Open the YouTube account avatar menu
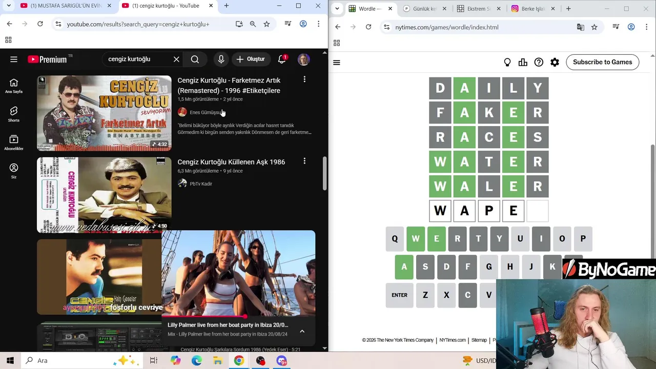Viewport: 656px width, 369px height. pos(304,59)
